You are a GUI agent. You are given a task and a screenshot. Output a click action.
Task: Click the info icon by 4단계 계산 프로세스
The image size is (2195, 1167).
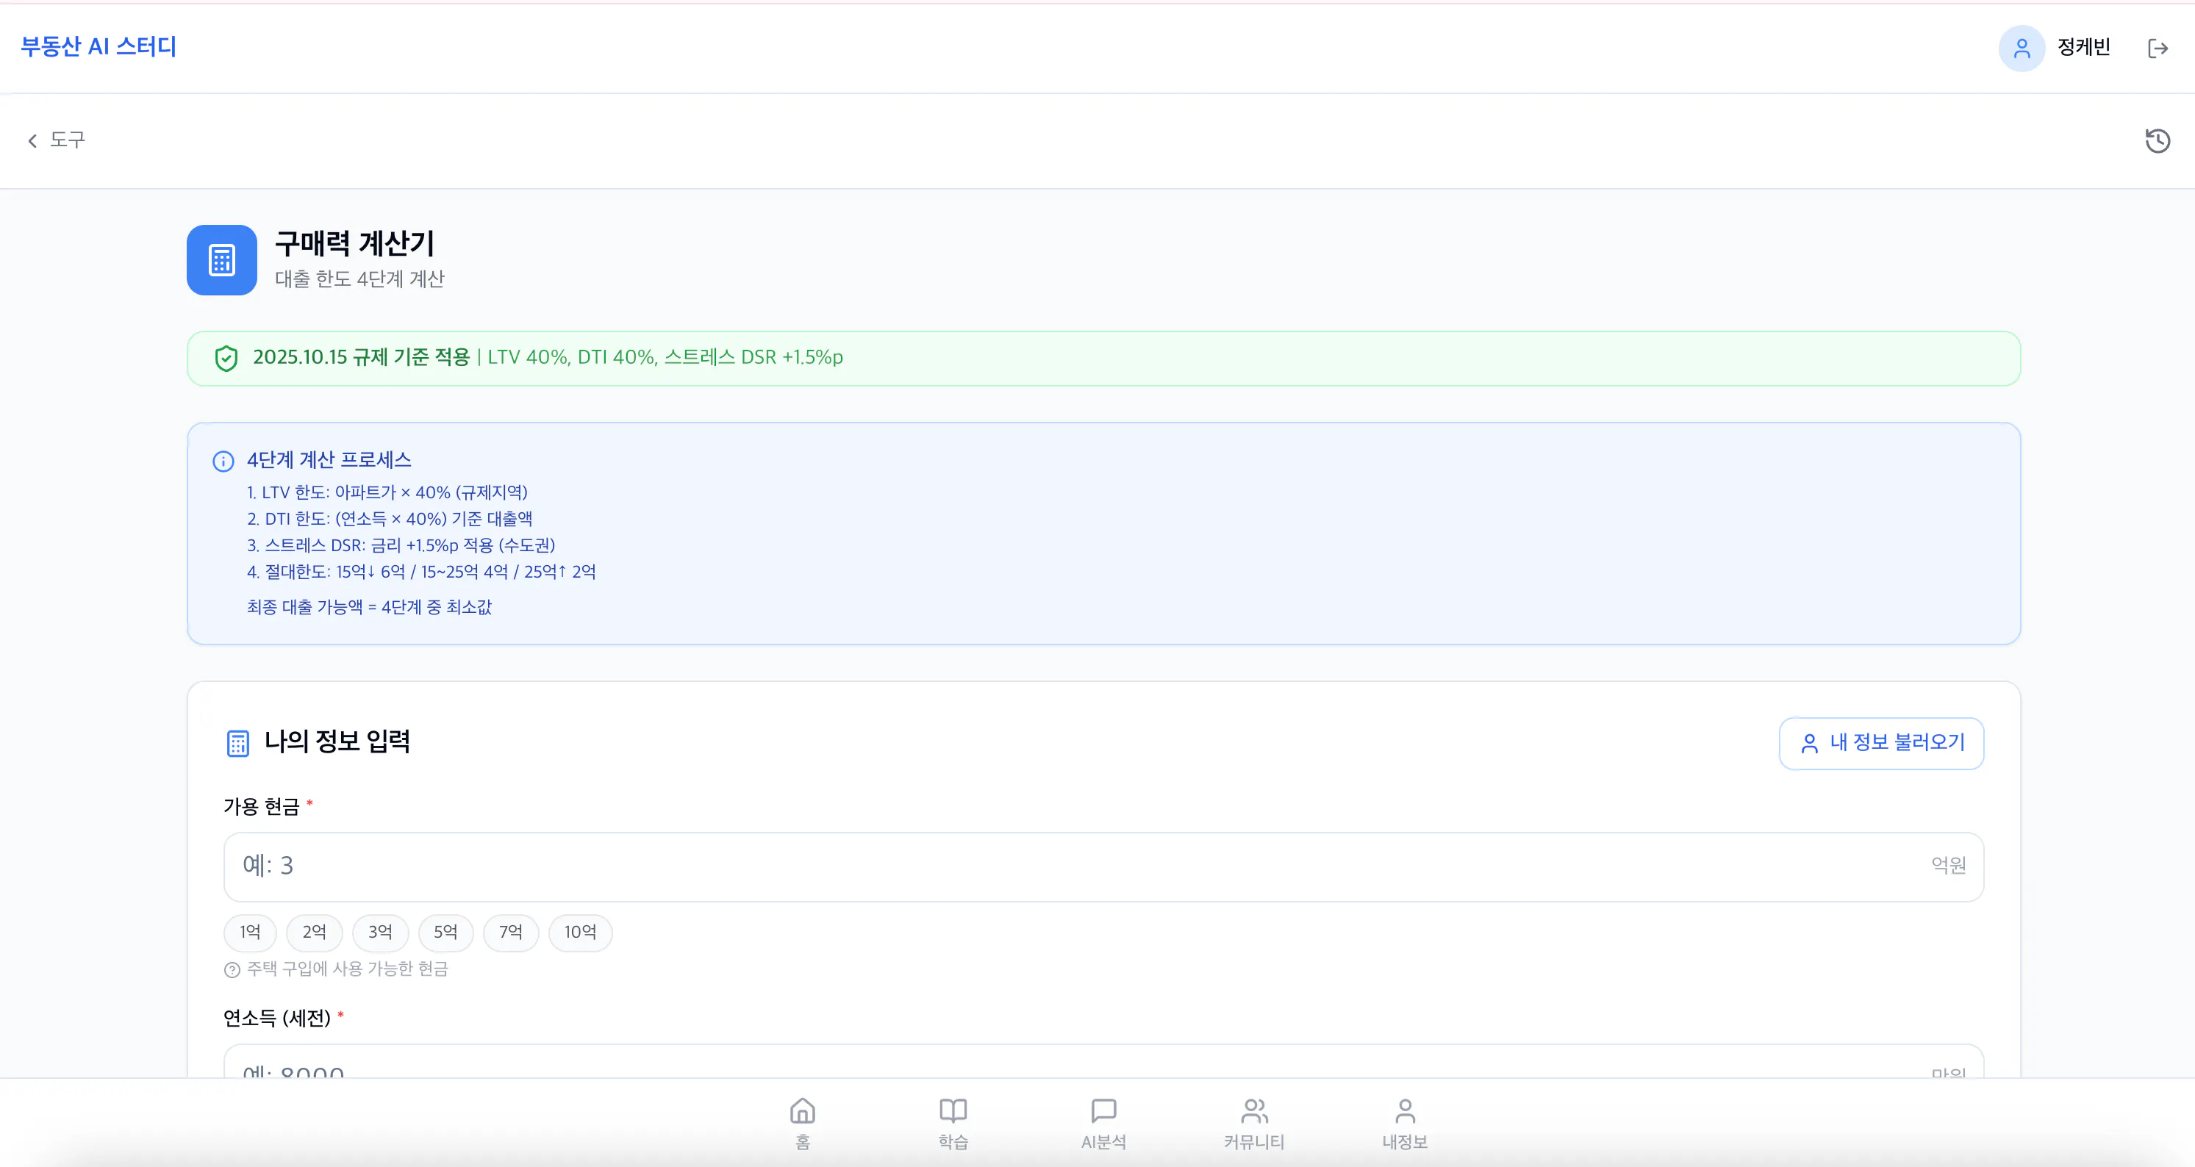(223, 461)
